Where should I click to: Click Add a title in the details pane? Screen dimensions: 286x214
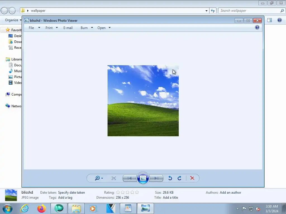[x=170, y=198]
